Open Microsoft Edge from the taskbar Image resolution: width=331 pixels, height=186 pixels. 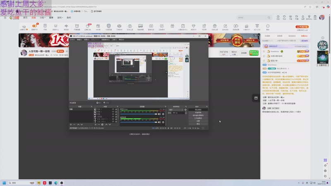[56, 183]
